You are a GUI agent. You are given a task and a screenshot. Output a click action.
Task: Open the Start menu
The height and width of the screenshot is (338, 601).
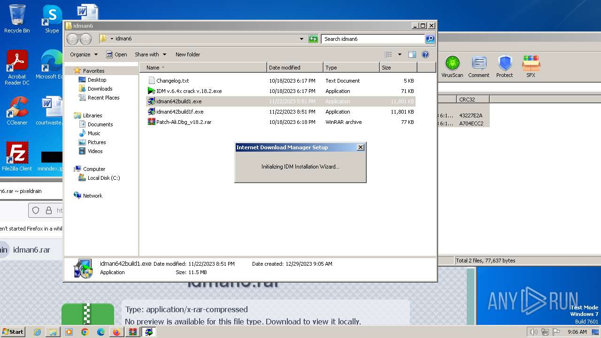13,332
